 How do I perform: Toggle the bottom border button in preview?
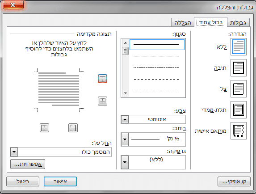(x=102, y=101)
